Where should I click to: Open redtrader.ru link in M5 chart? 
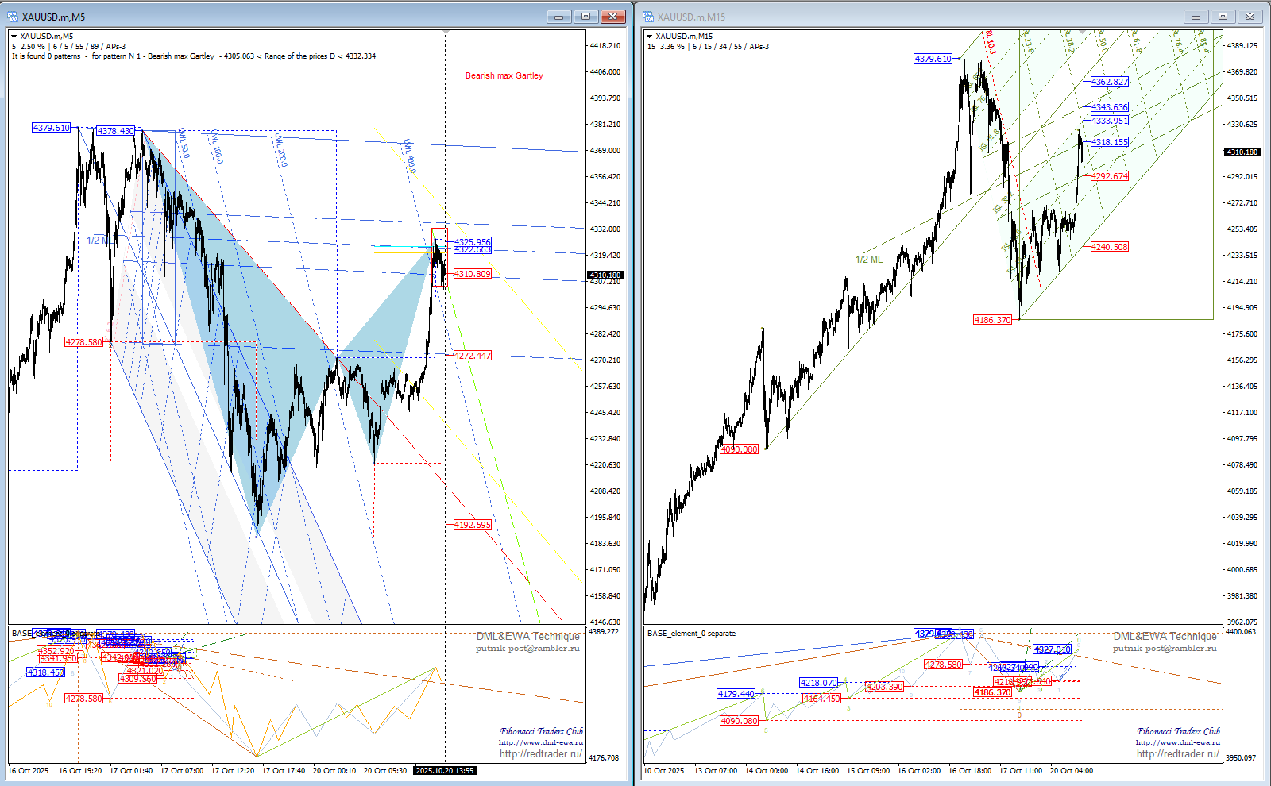[540, 754]
